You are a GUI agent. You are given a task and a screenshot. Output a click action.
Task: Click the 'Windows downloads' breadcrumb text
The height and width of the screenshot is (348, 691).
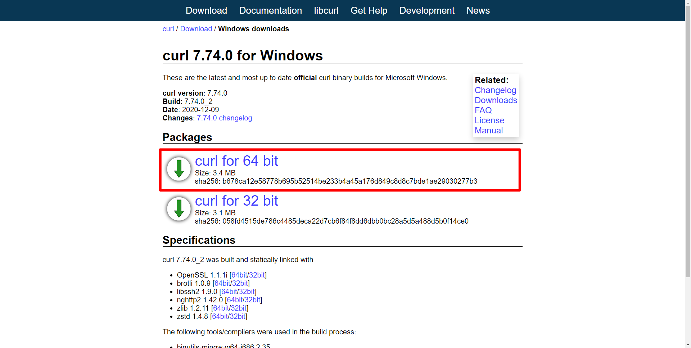pos(253,29)
